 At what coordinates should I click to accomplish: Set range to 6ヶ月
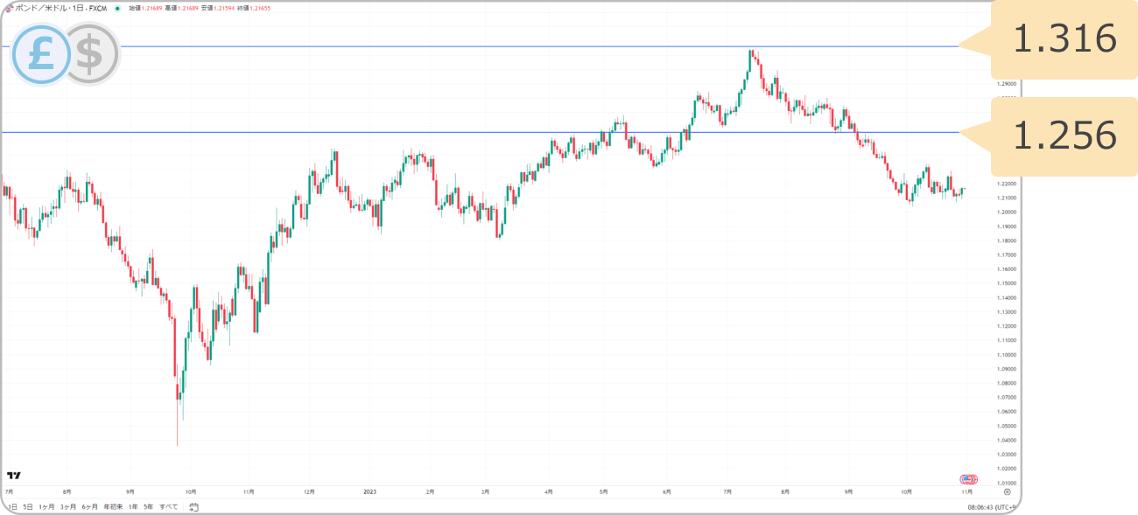pos(90,507)
